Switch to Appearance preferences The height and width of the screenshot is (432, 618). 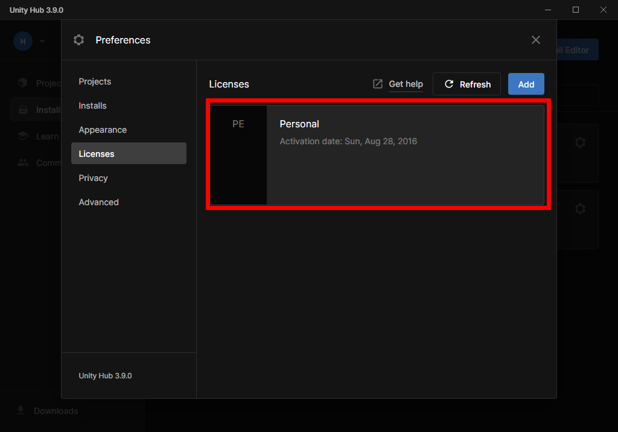point(129,130)
